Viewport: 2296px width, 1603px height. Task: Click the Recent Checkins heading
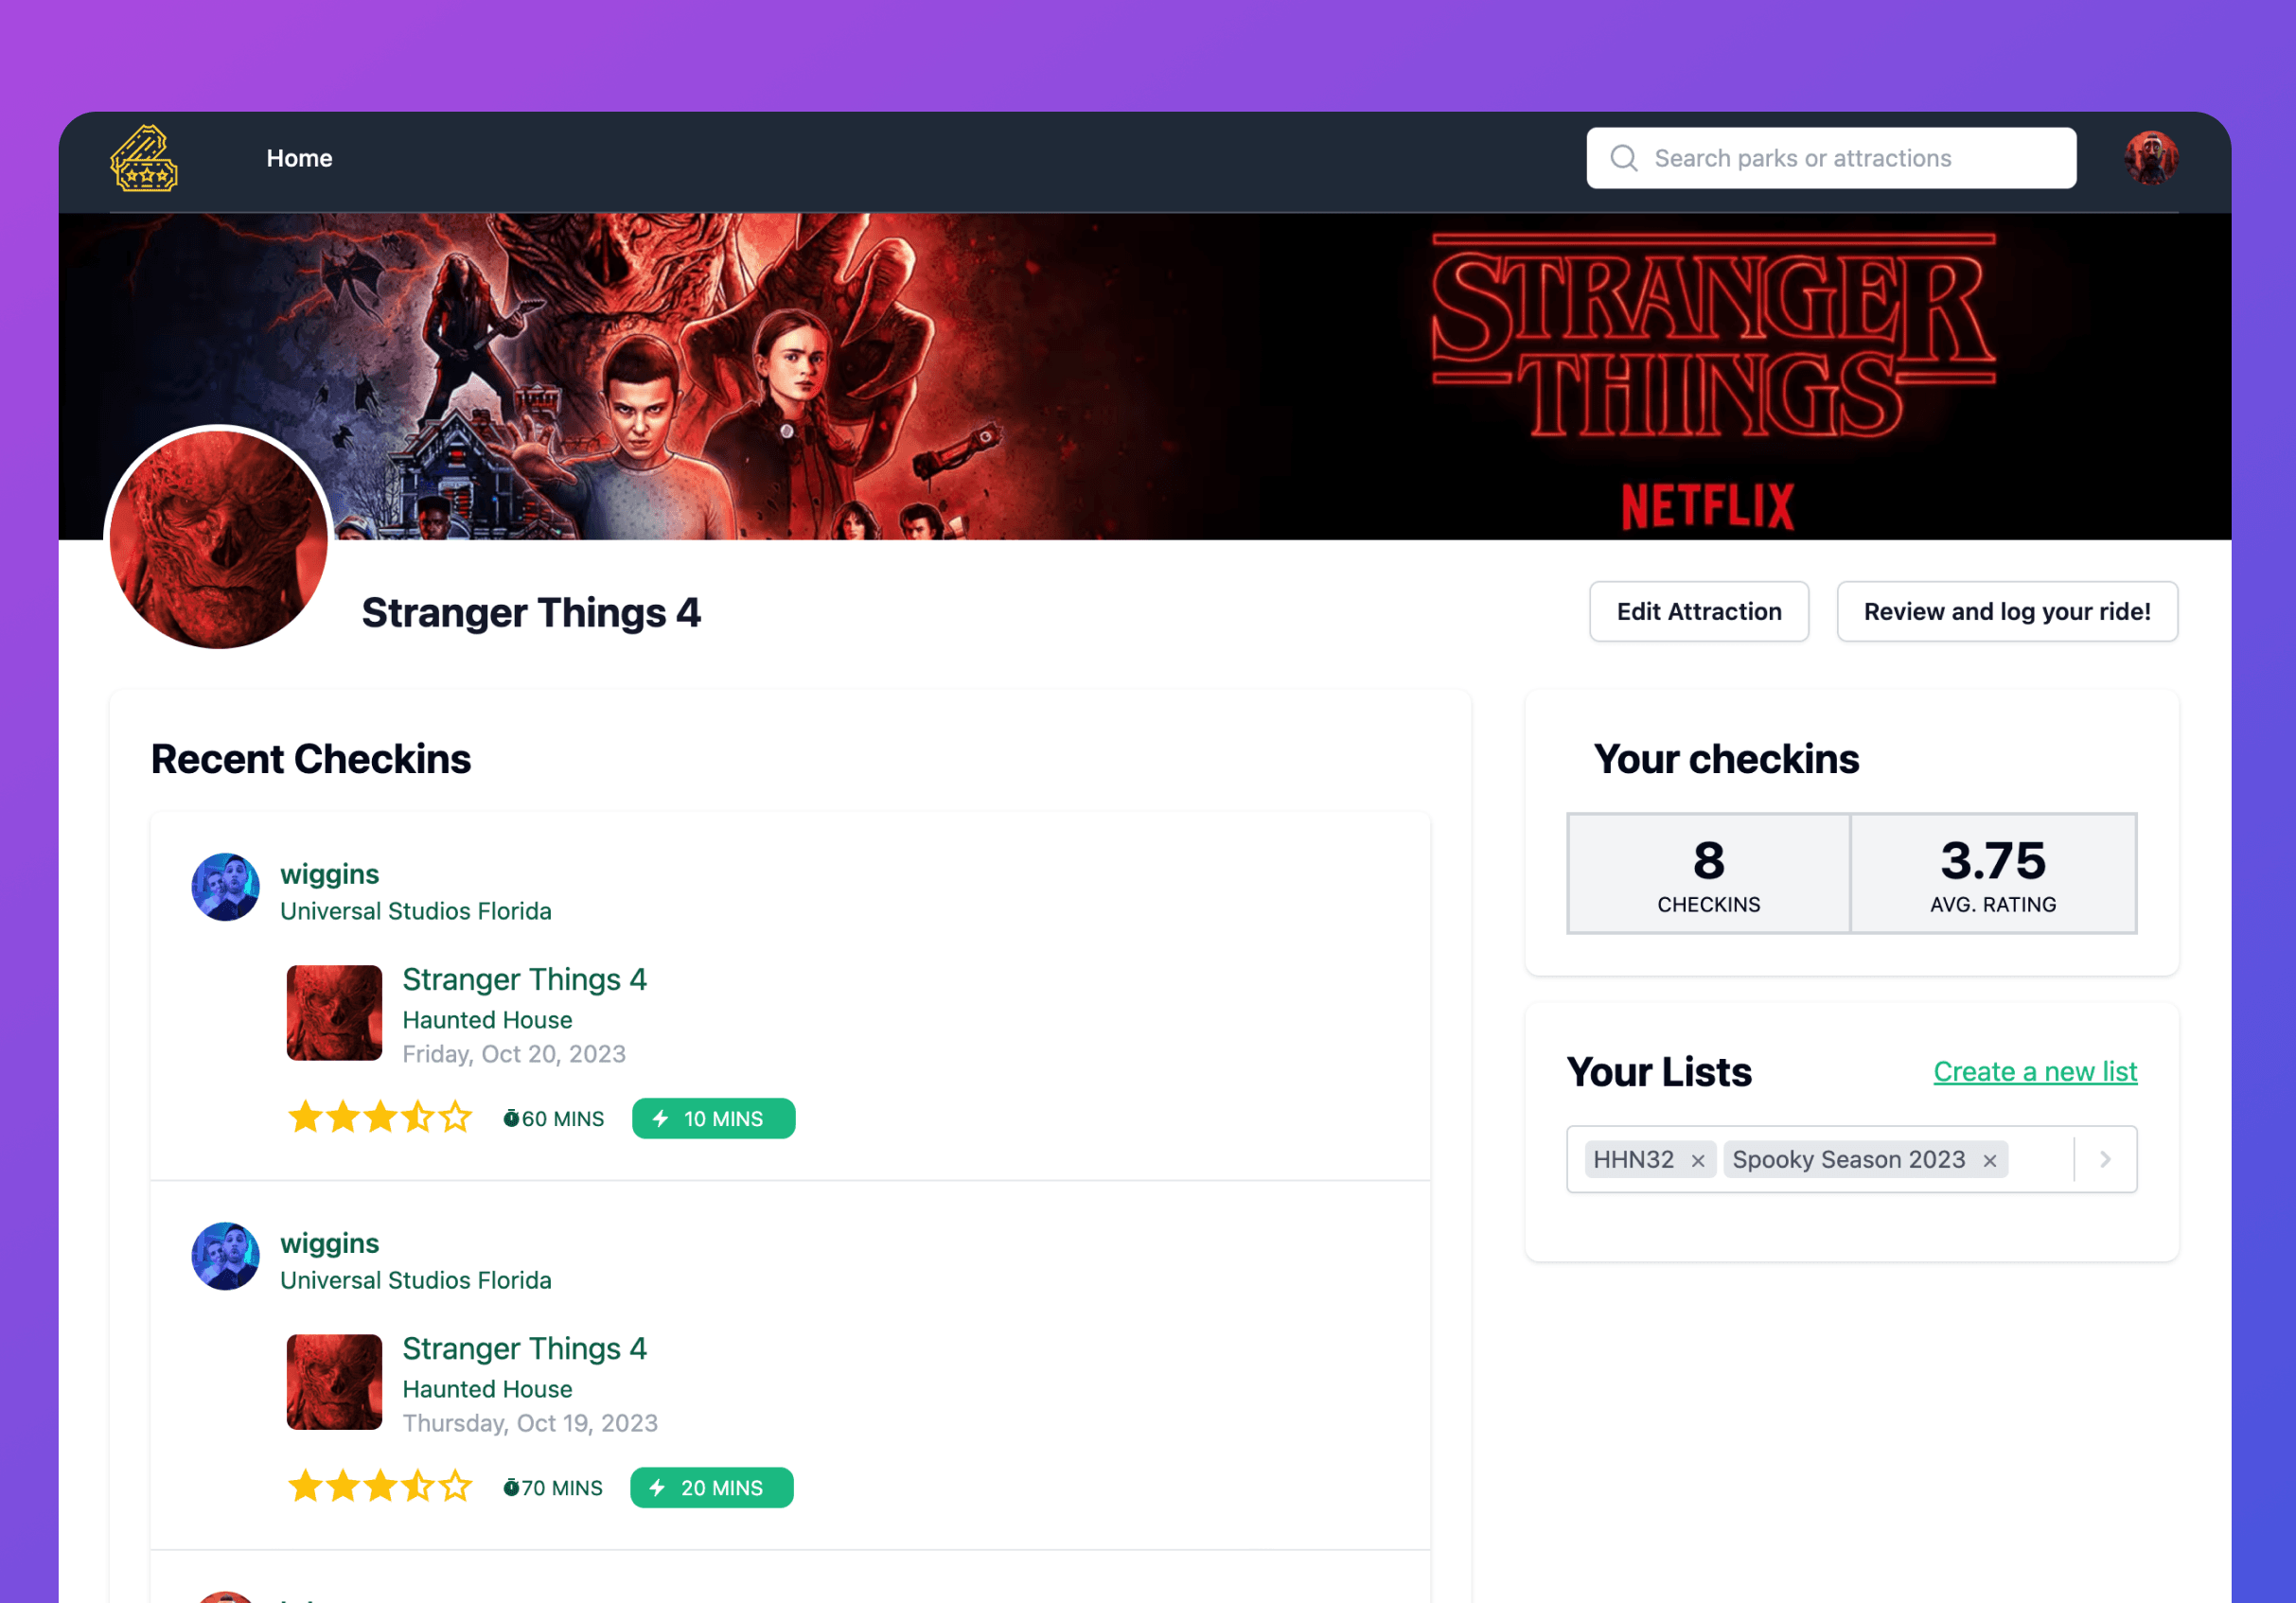pyautogui.click(x=310, y=759)
